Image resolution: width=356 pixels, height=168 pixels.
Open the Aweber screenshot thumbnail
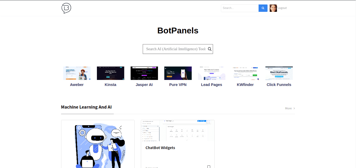(x=77, y=73)
